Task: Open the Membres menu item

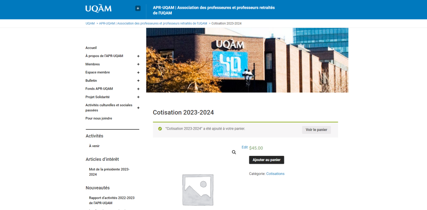Action: click(93, 64)
